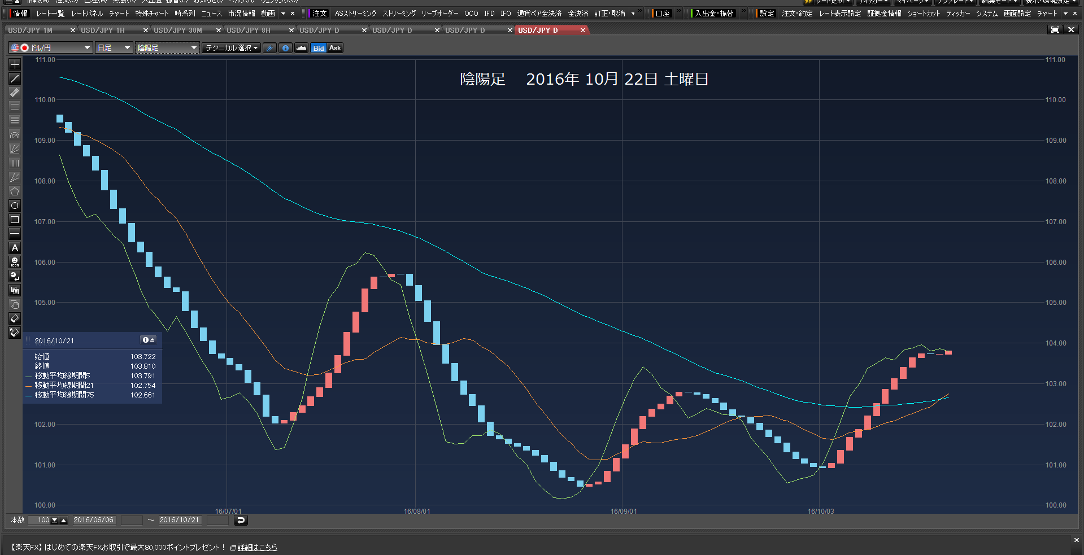This screenshot has height=555, width=1084.
Task: Close the bottom news ticker bar
Action: [1076, 540]
